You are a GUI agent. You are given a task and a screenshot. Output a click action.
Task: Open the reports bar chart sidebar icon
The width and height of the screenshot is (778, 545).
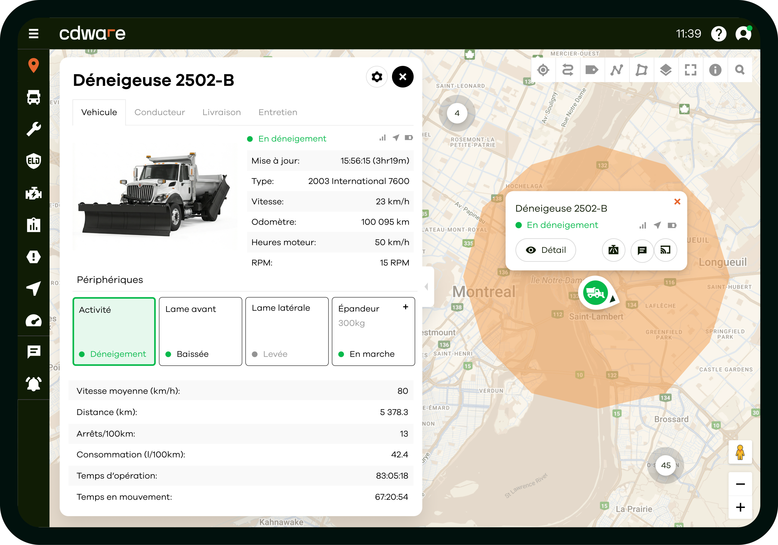click(x=33, y=225)
